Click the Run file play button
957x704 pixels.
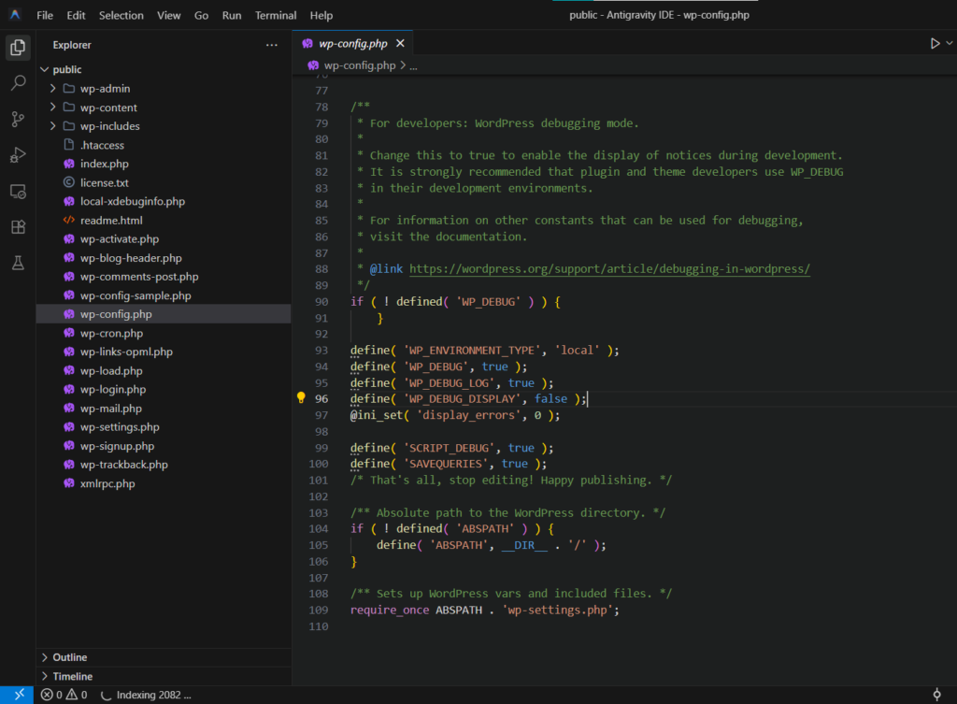click(x=935, y=43)
